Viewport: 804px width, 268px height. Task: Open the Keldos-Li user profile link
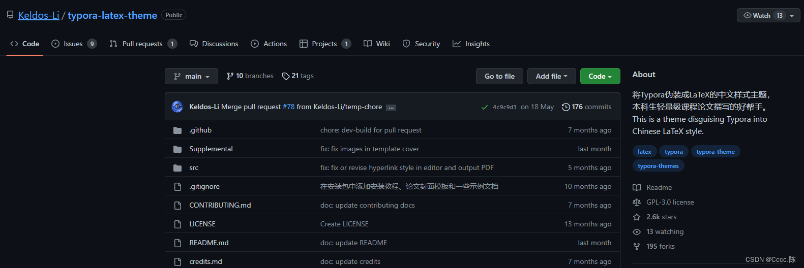coord(39,15)
